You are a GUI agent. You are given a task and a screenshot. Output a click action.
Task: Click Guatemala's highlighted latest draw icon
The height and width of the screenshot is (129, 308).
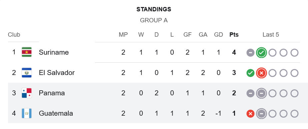(261, 114)
